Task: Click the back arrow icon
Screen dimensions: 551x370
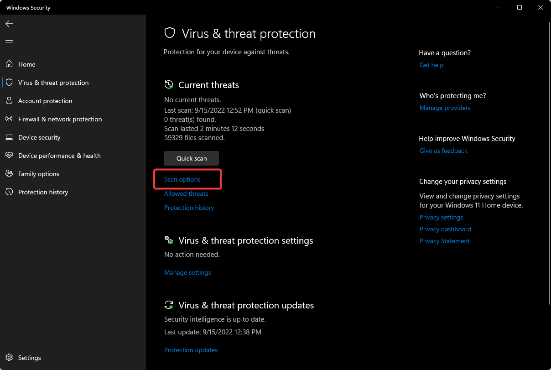Action: point(9,24)
